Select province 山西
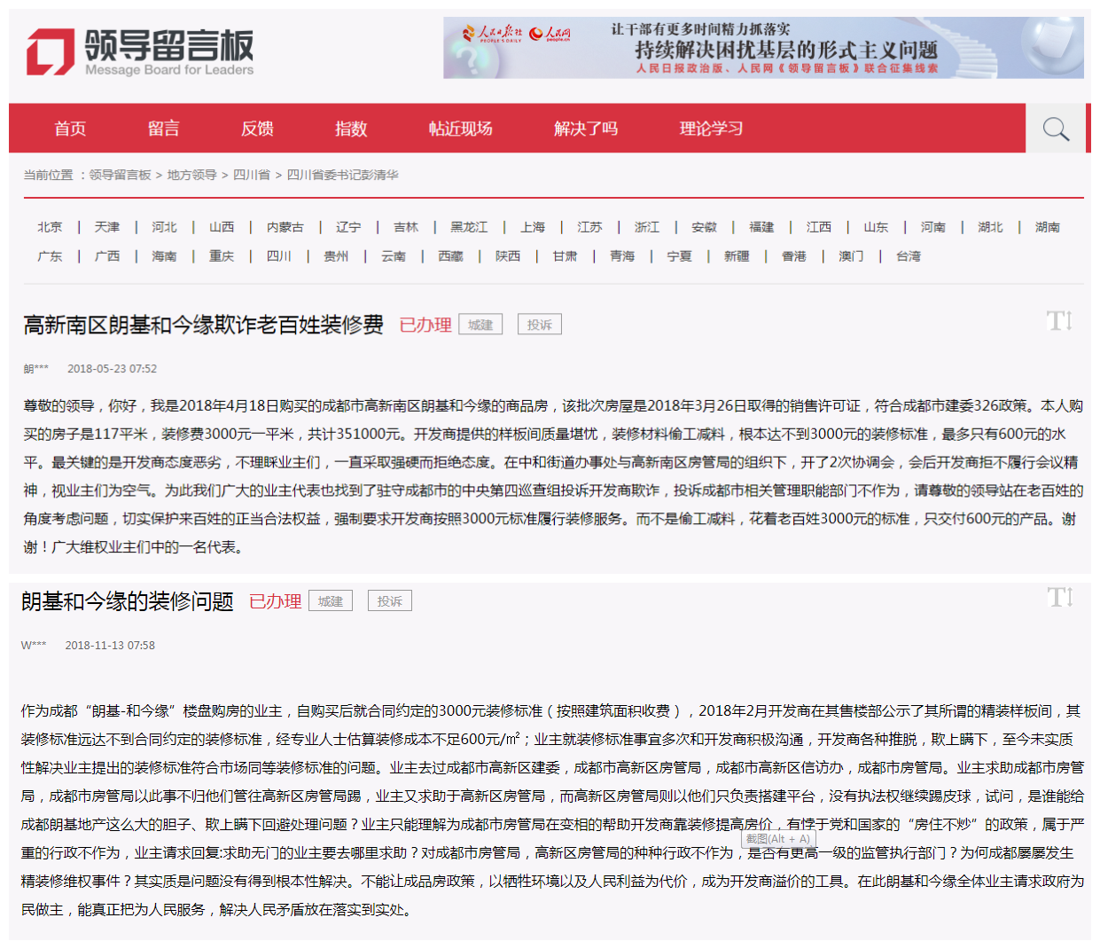The width and height of the screenshot is (1100, 949). (222, 227)
